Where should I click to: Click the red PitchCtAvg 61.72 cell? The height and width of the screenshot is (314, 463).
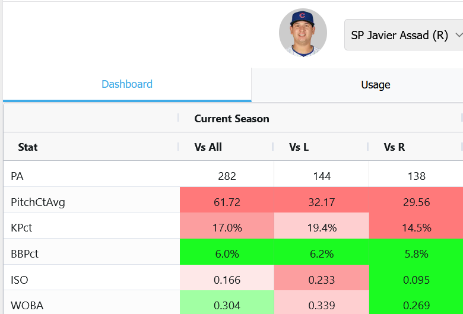pos(227,202)
